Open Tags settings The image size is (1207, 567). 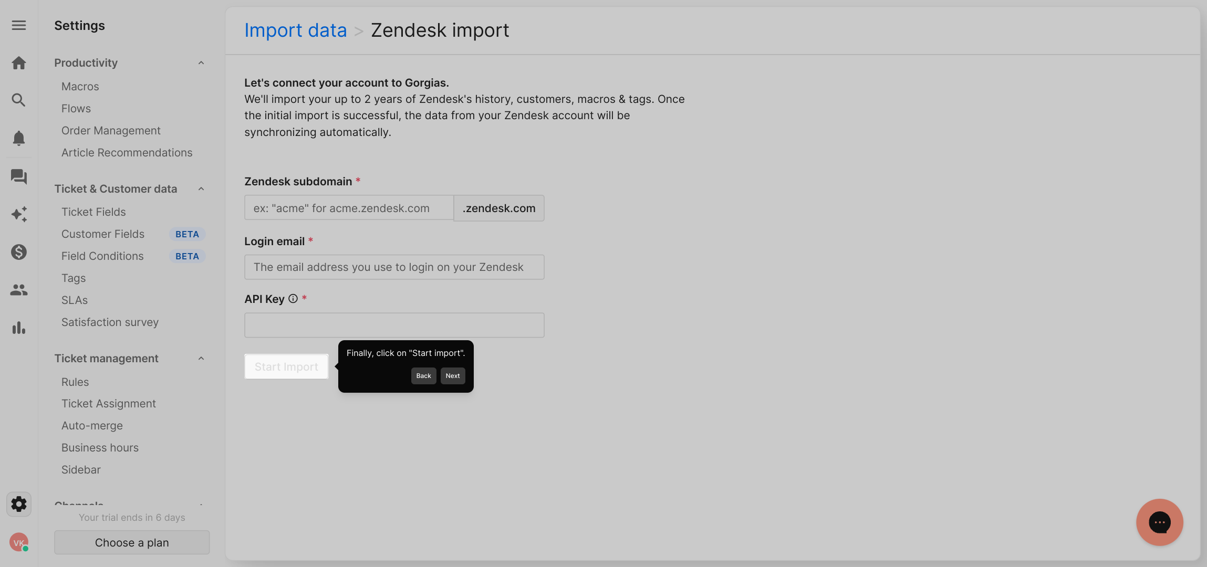tap(74, 278)
